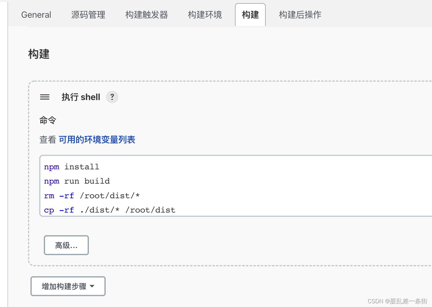Click the 'npm run build' command line
Screen dimensions: 432x307
tap(77, 181)
